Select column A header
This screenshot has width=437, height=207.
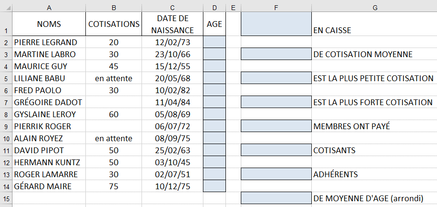(x=49, y=7)
